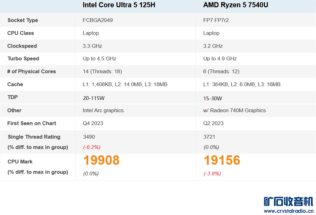Viewport: 316px width, 215px height.
Task: Select the Intel CPU Mark score 19908
Action: 101,160
